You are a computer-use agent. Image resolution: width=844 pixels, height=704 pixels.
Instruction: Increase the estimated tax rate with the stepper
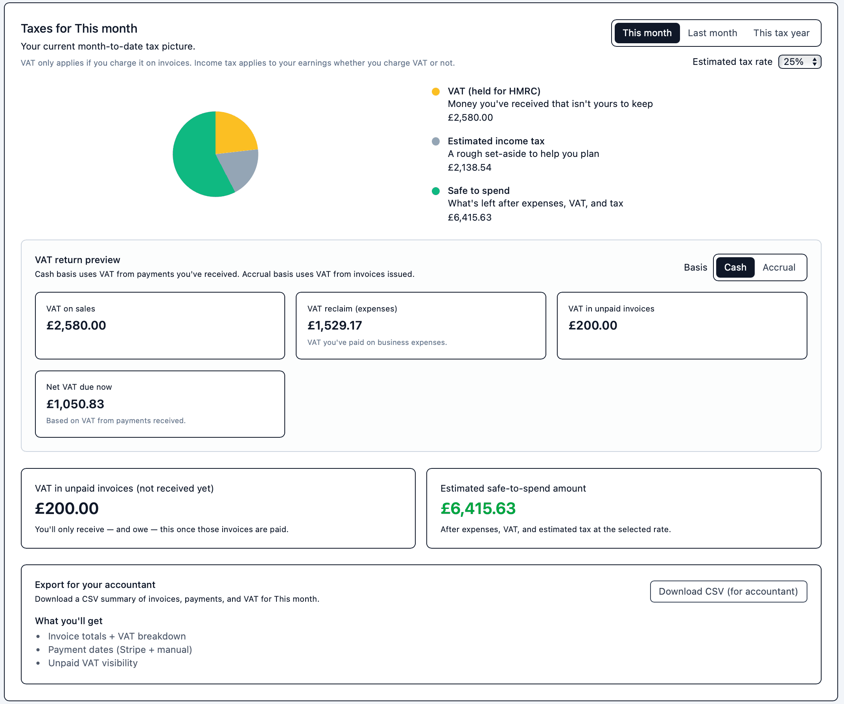[x=815, y=59]
